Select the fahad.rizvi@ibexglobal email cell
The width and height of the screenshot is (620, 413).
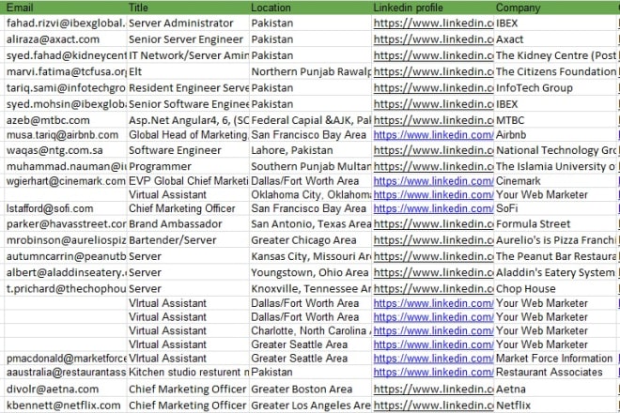click(65, 23)
